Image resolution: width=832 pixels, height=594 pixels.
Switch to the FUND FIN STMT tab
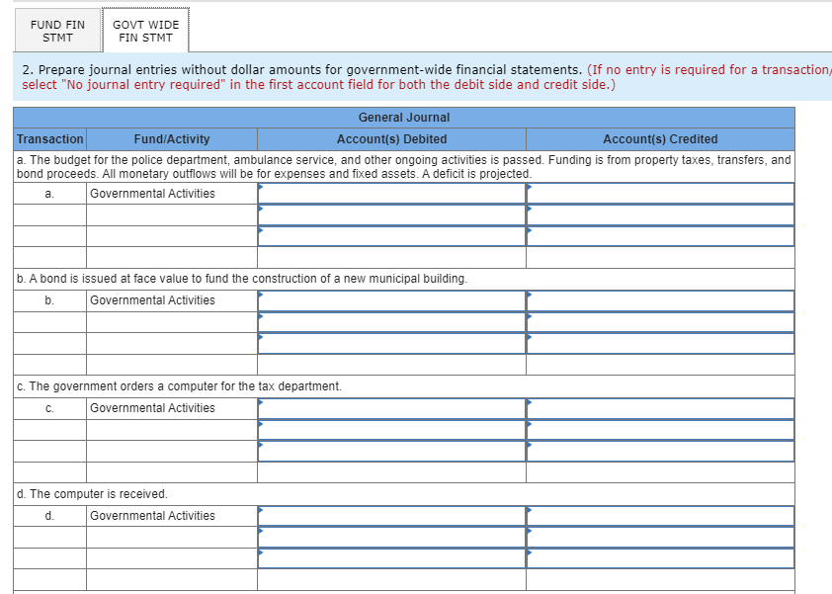point(57,31)
